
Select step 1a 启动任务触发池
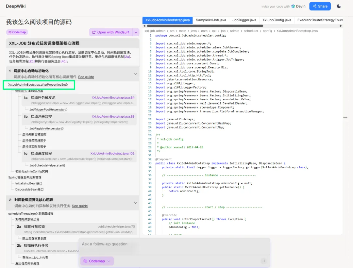(x=79, y=100)
